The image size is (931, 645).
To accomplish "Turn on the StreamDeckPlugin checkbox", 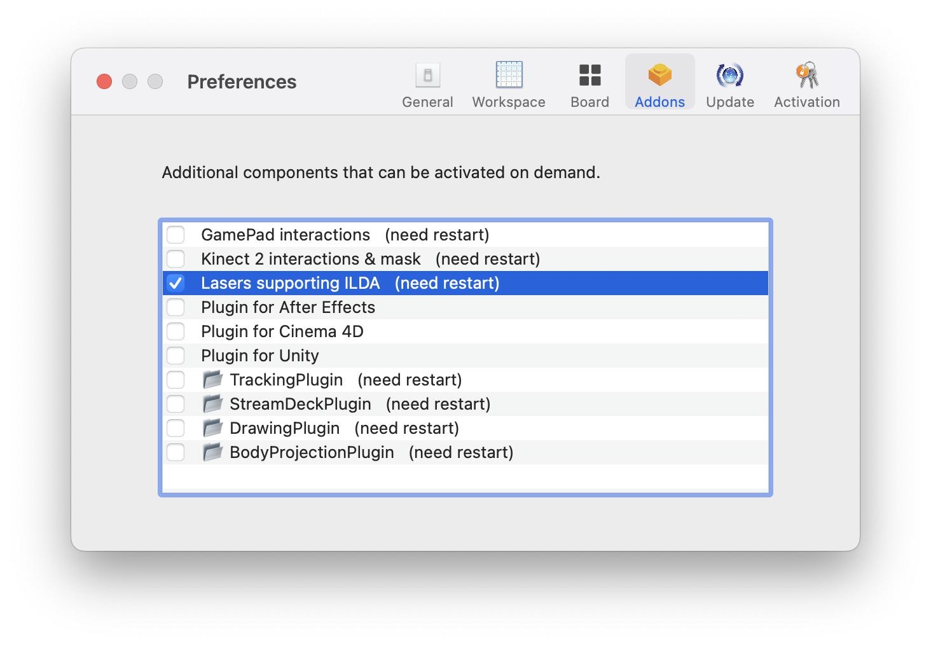I will [x=176, y=404].
